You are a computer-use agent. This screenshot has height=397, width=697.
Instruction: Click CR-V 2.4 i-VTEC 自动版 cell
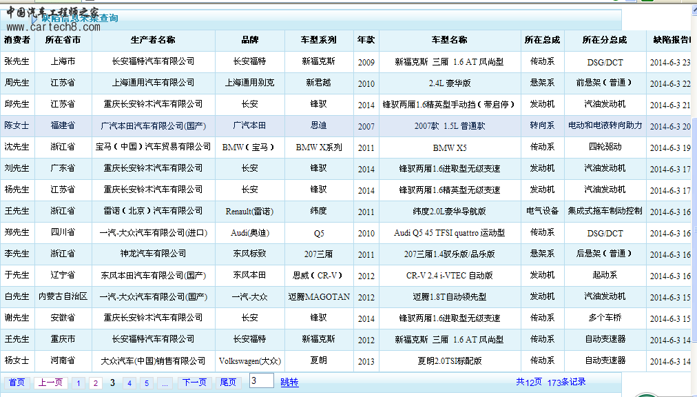[x=450, y=276]
